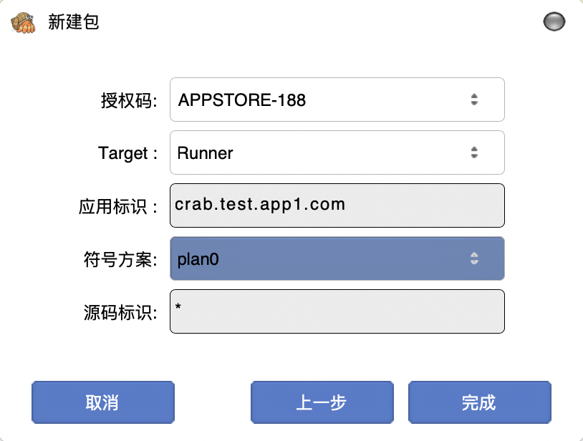Open the 授权码 dropdown showing APPSTORE-188
This screenshot has height=441, width=583.
tap(337, 100)
